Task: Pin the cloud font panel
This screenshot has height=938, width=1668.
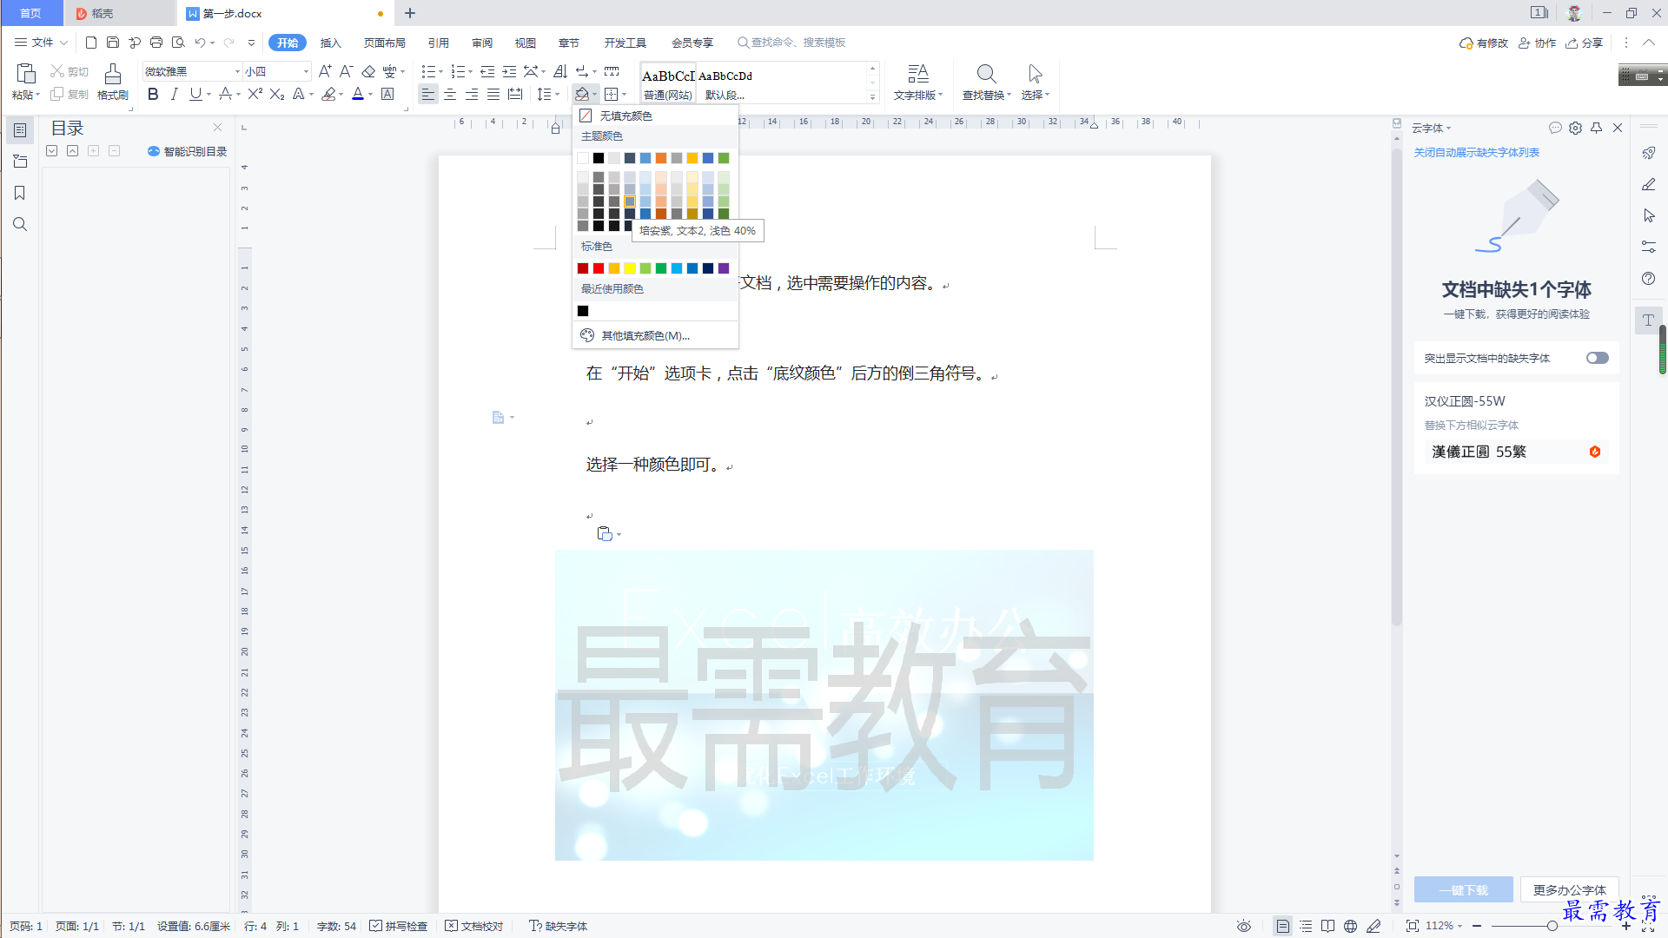Action: [1596, 128]
